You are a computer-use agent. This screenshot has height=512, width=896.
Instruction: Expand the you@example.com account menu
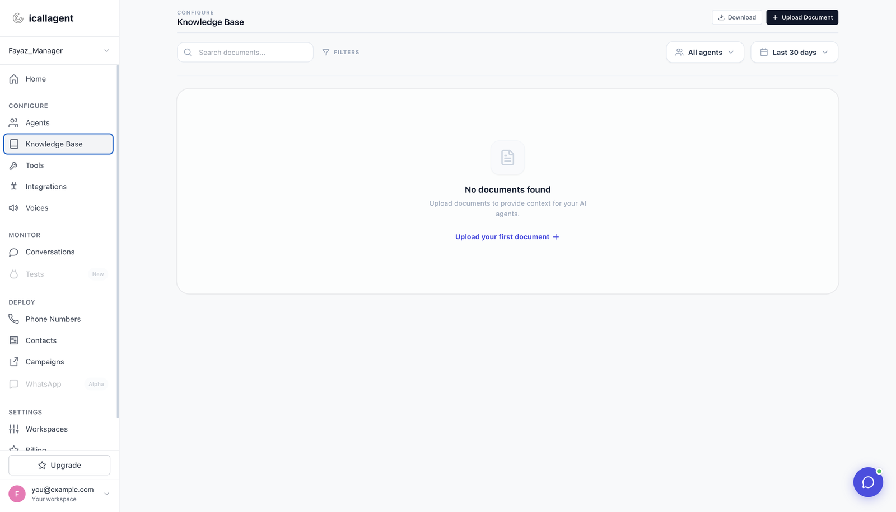coord(59,494)
